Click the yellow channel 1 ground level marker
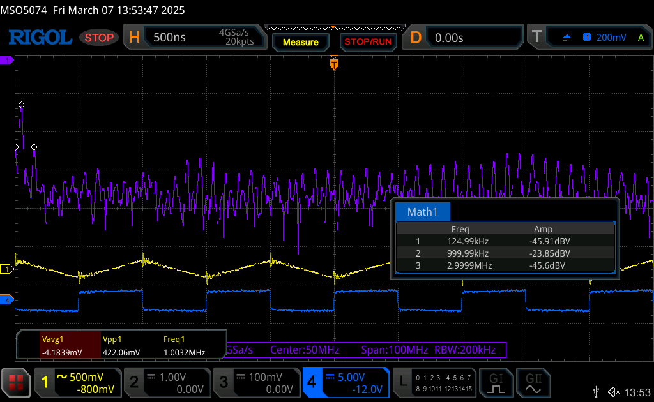 pyautogui.click(x=7, y=269)
